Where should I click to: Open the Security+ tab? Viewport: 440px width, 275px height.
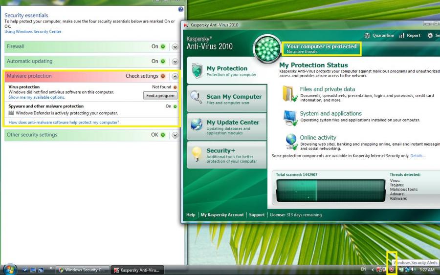[x=227, y=155]
